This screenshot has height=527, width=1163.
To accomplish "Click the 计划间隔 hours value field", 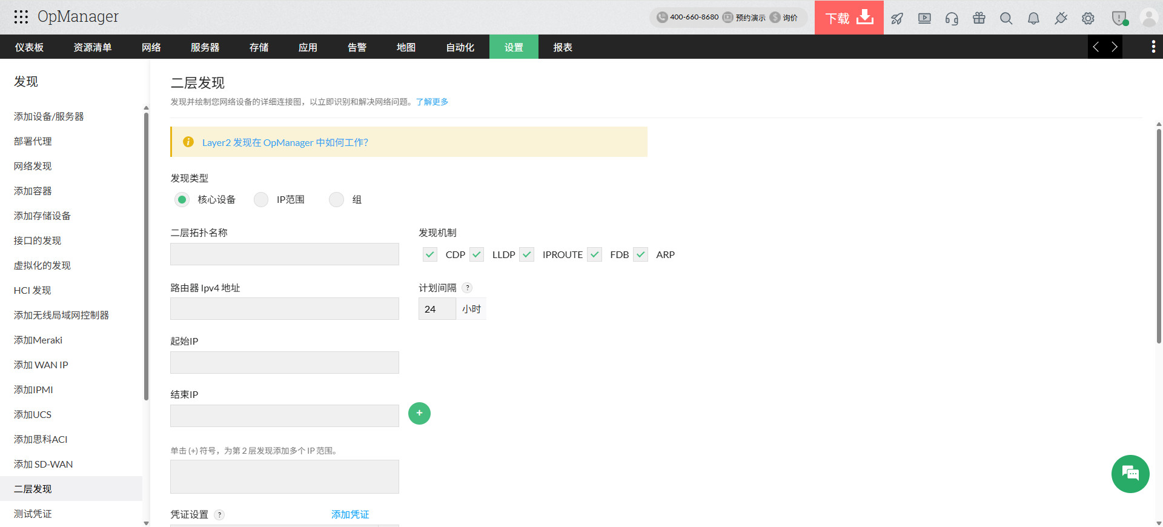I will click(437, 309).
